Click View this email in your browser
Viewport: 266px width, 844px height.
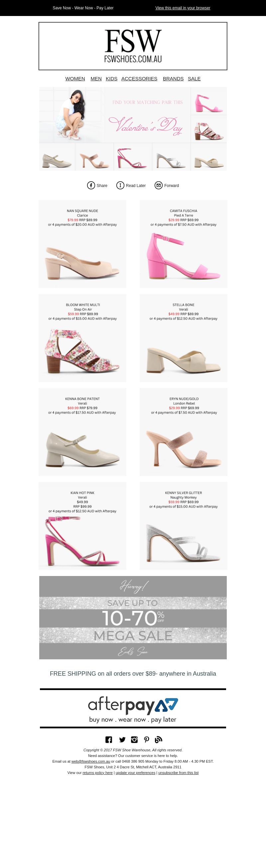pos(183,8)
